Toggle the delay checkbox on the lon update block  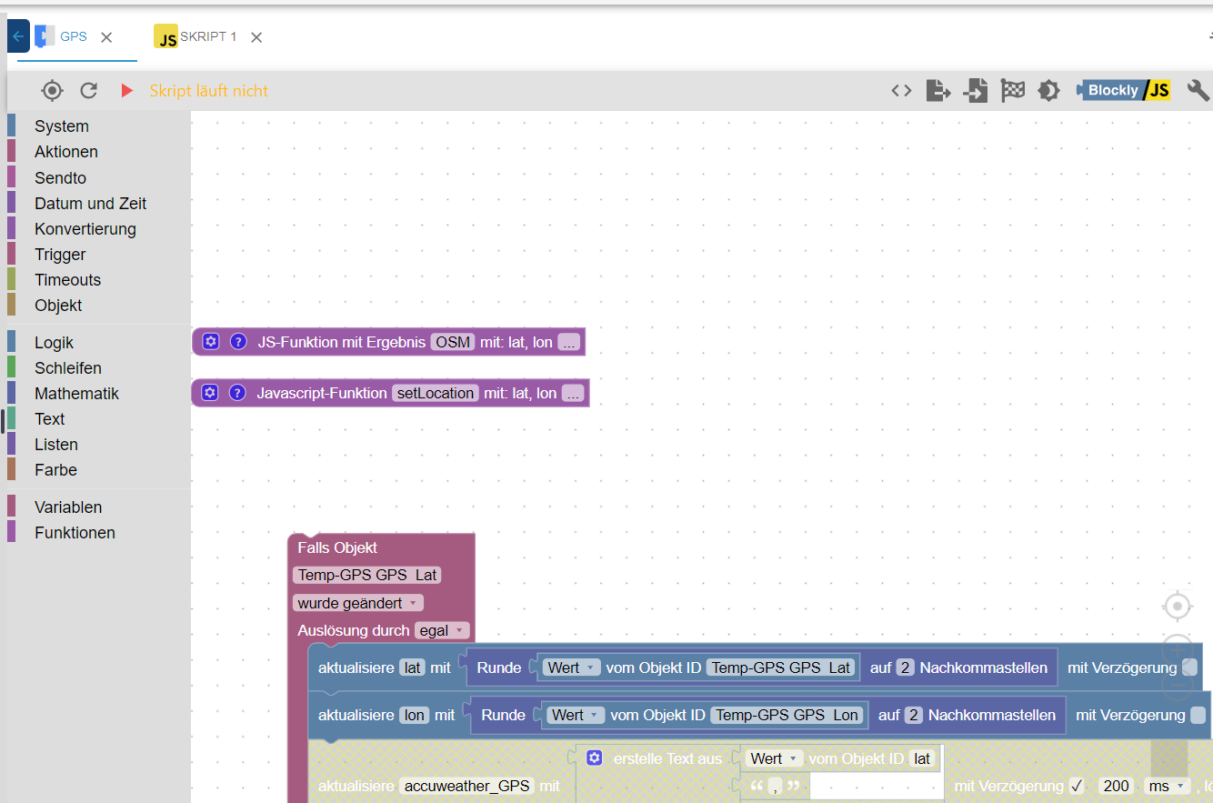coord(1198,715)
